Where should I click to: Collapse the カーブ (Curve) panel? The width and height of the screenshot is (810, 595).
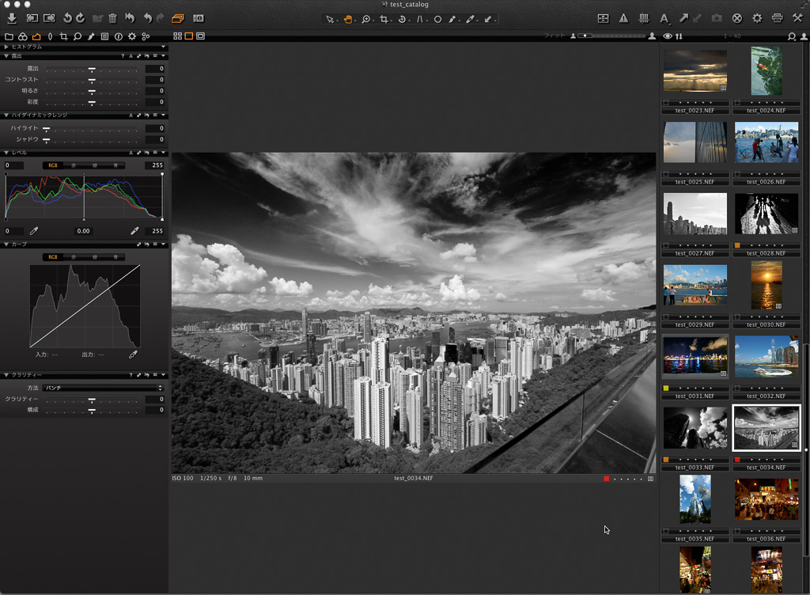(6, 244)
